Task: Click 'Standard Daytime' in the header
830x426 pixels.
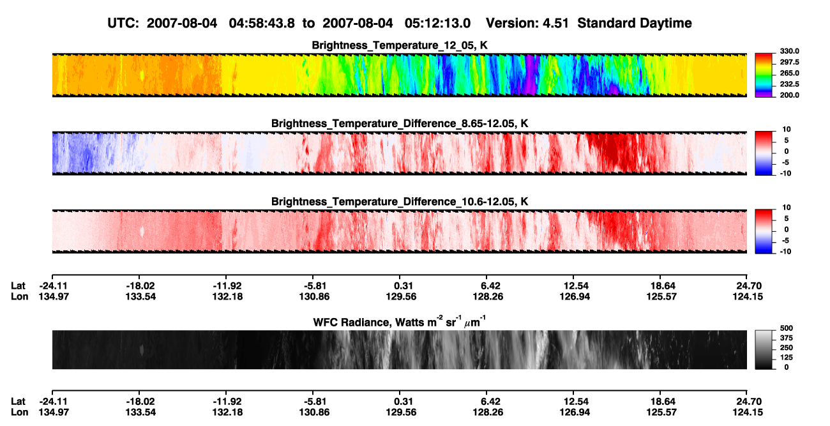Action: pos(634,23)
